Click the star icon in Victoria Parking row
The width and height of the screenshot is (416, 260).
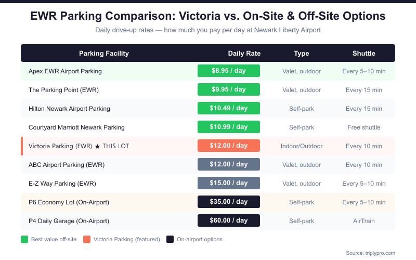point(97,146)
